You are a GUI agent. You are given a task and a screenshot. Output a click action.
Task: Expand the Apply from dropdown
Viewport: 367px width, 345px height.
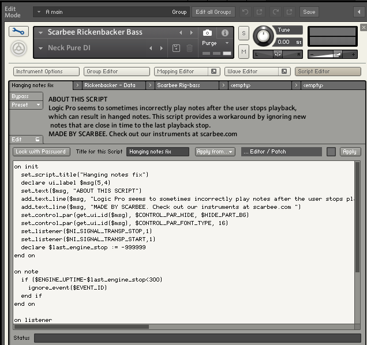[215, 152]
